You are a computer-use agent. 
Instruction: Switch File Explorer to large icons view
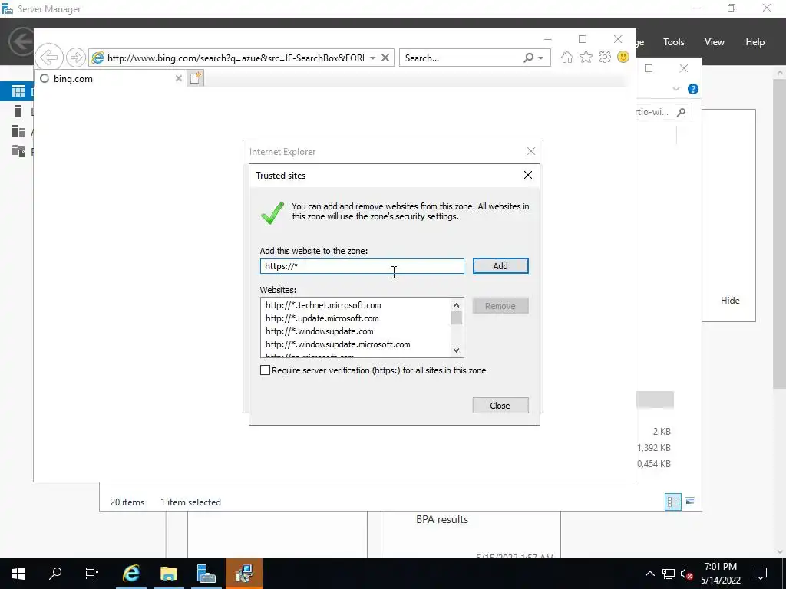coord(690,502)
